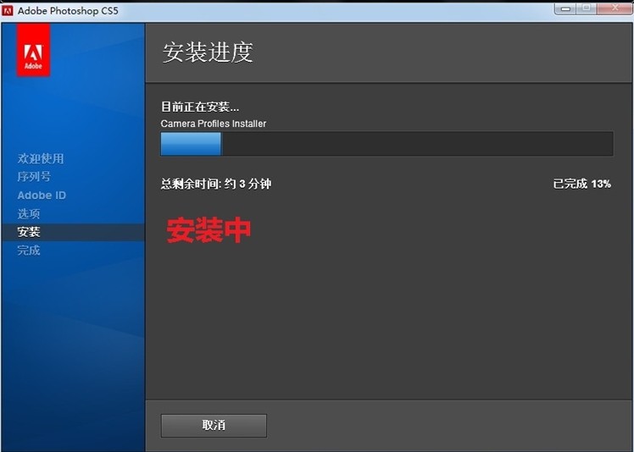
Task: Select the 选项 step in the sidebar
Action: 29,213
